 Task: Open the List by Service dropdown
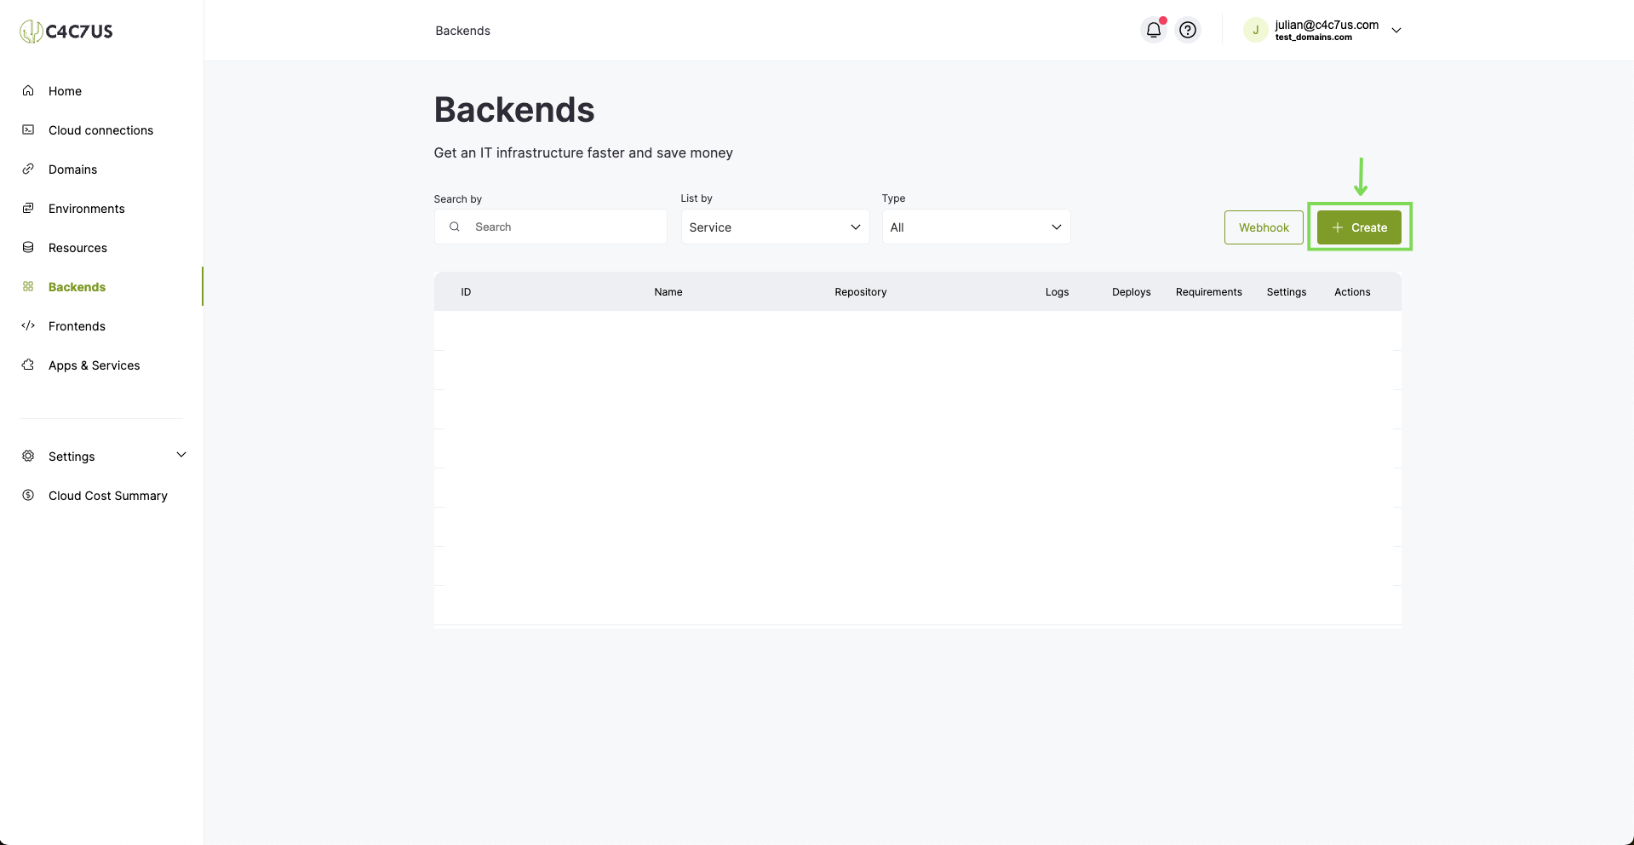(x=775, y=227)
